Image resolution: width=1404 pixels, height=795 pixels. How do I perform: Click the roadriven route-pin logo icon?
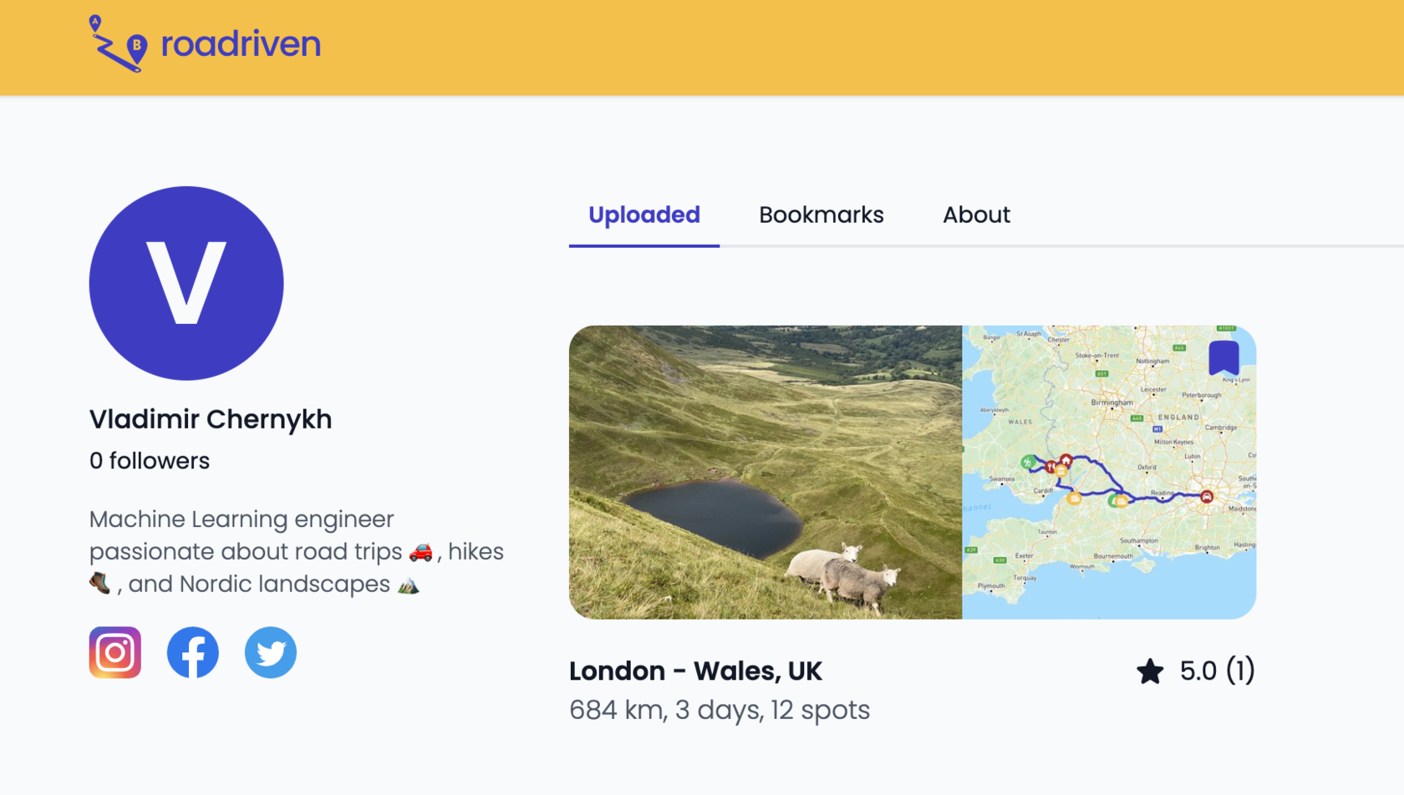click(x=118, y=43)
